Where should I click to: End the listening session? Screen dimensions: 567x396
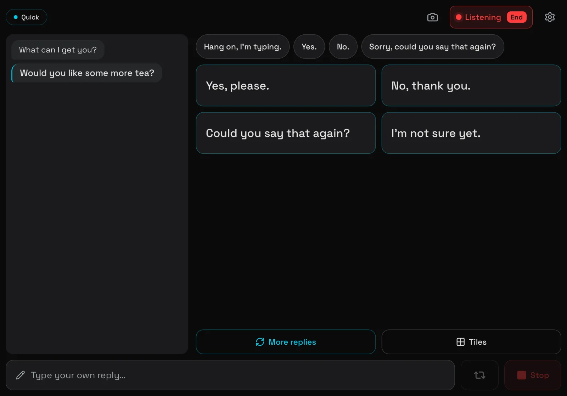pos(516,17)
